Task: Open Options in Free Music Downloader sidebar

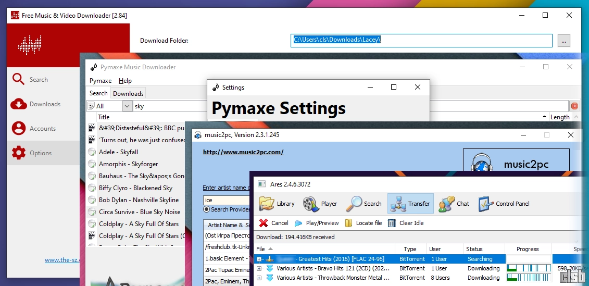Action: (41, 153)
